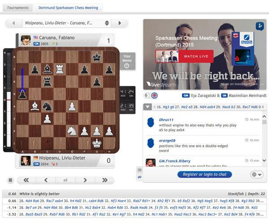Open Dhruv11 user profile
This screenshot has width=269, height=222.
coord(166,120)
